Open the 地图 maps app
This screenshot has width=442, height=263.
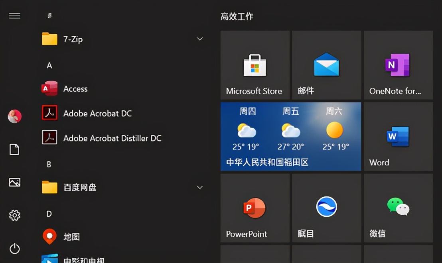click(x=71, y=236)
